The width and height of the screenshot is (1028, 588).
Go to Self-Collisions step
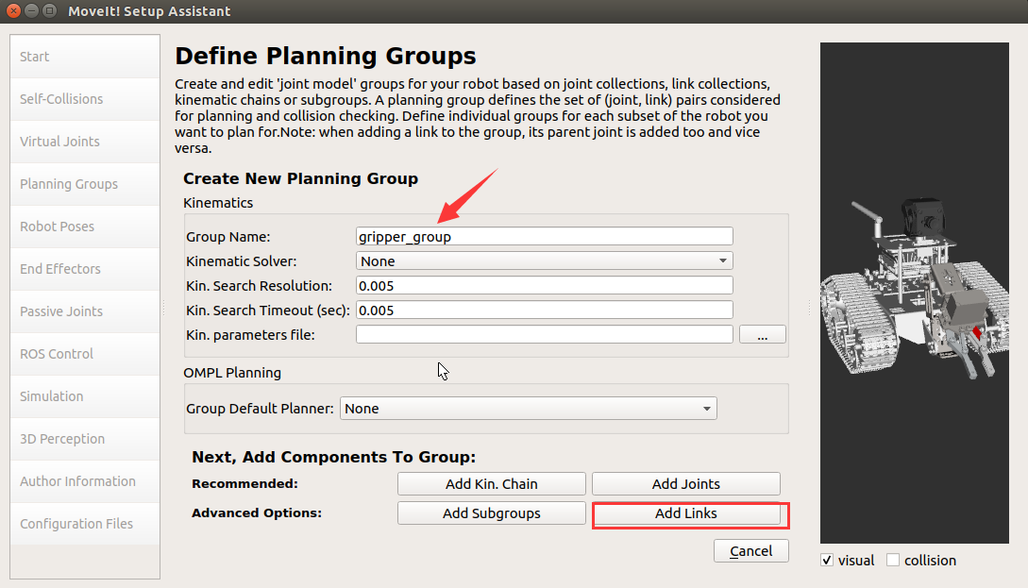85,99
